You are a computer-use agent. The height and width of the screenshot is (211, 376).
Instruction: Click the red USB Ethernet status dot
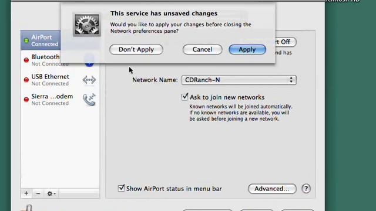click(26, 80)
